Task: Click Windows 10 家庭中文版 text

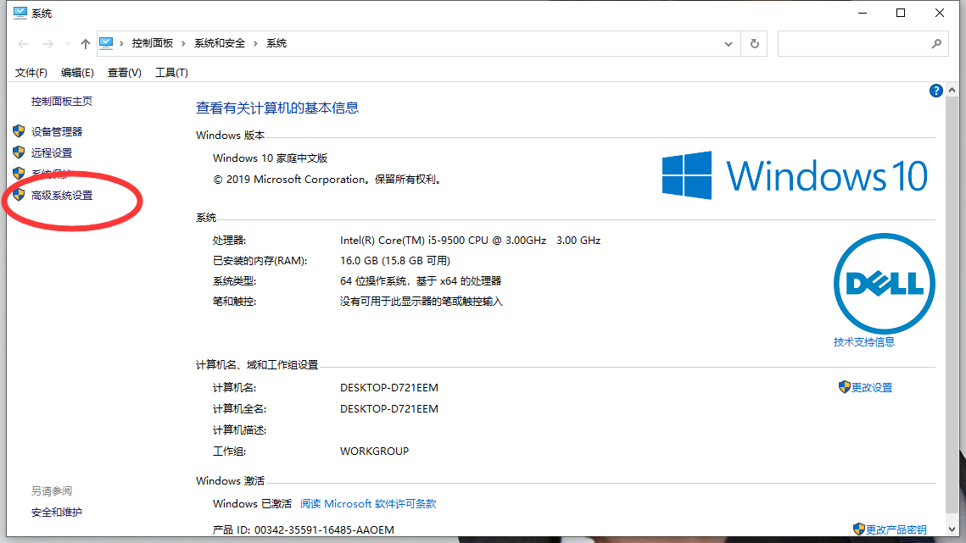Action: click(x=270, y=158)
